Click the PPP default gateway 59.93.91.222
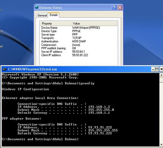Screen dimensions: 163x148 (x=100, y=133)
